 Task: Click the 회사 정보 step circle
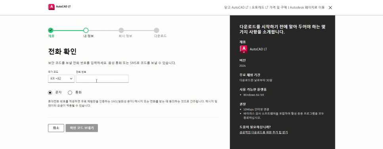pyautogui.click(x=121, y=30)
